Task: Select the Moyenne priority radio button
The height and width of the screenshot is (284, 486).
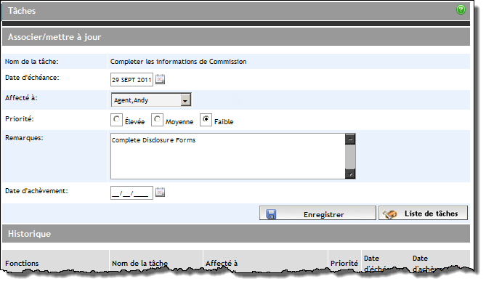Action: coord(157,120)
